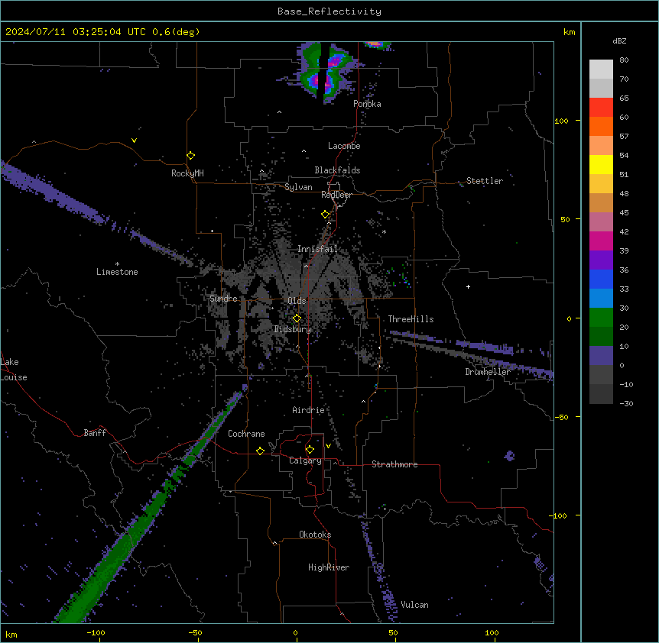659x643 pixels.
Task: Click the yellow diamond marker above RockyMH
Action: [x=190, y=156]
